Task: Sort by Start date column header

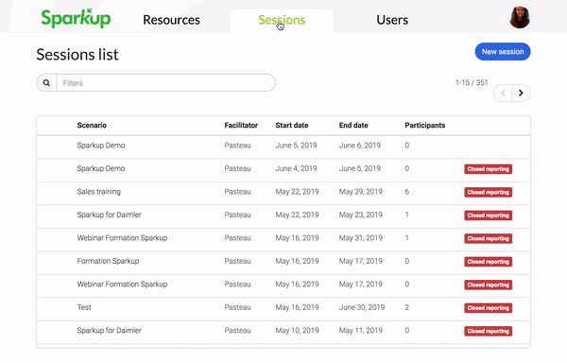Action: point(292,126)
